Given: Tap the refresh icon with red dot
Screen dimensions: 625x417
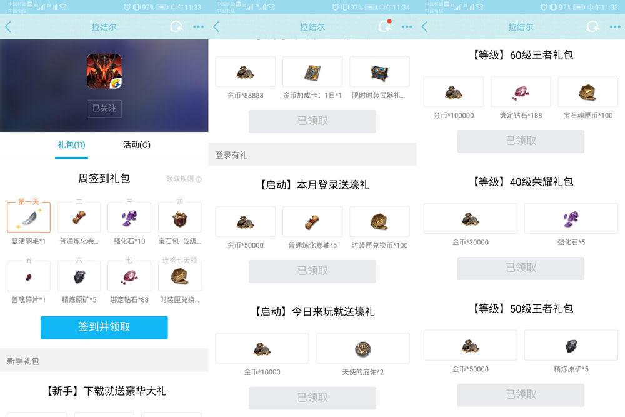Looking at the screenshot, I should pos(385,26).
